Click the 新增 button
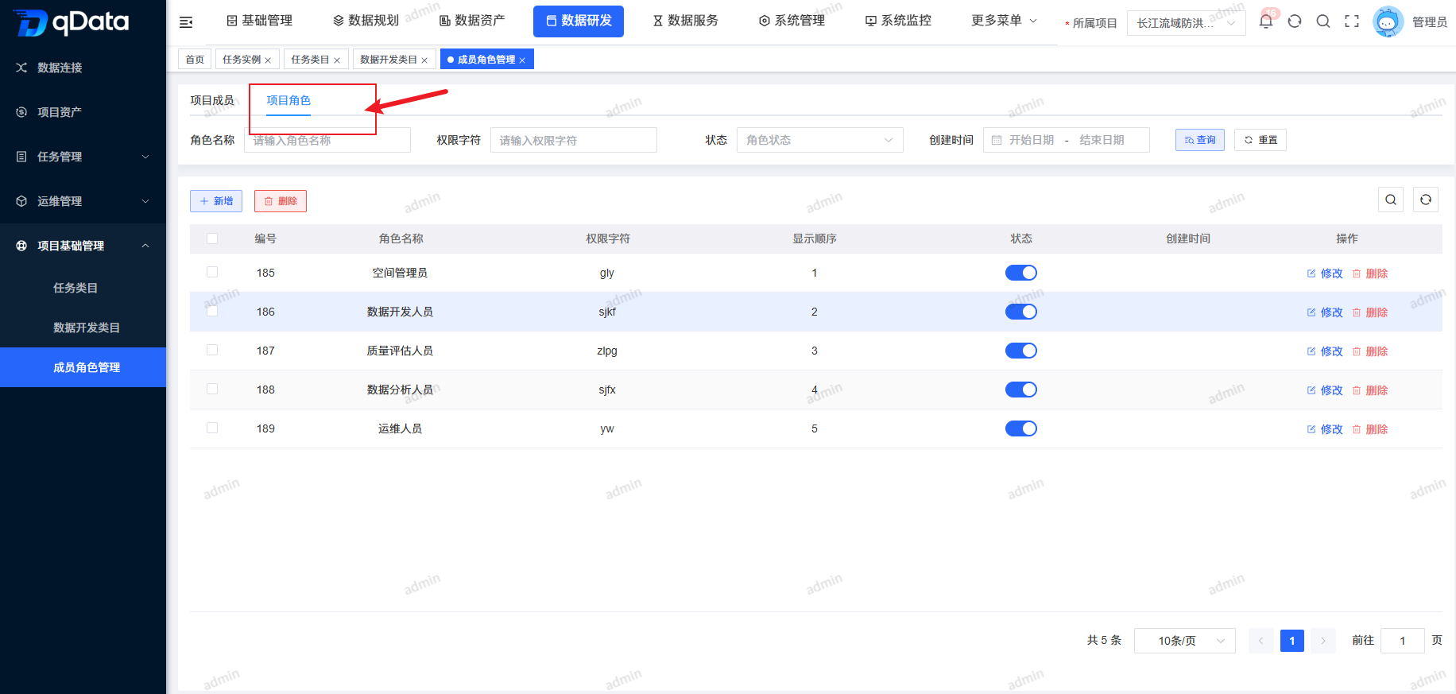1456x694 pixels. point(216,201)
